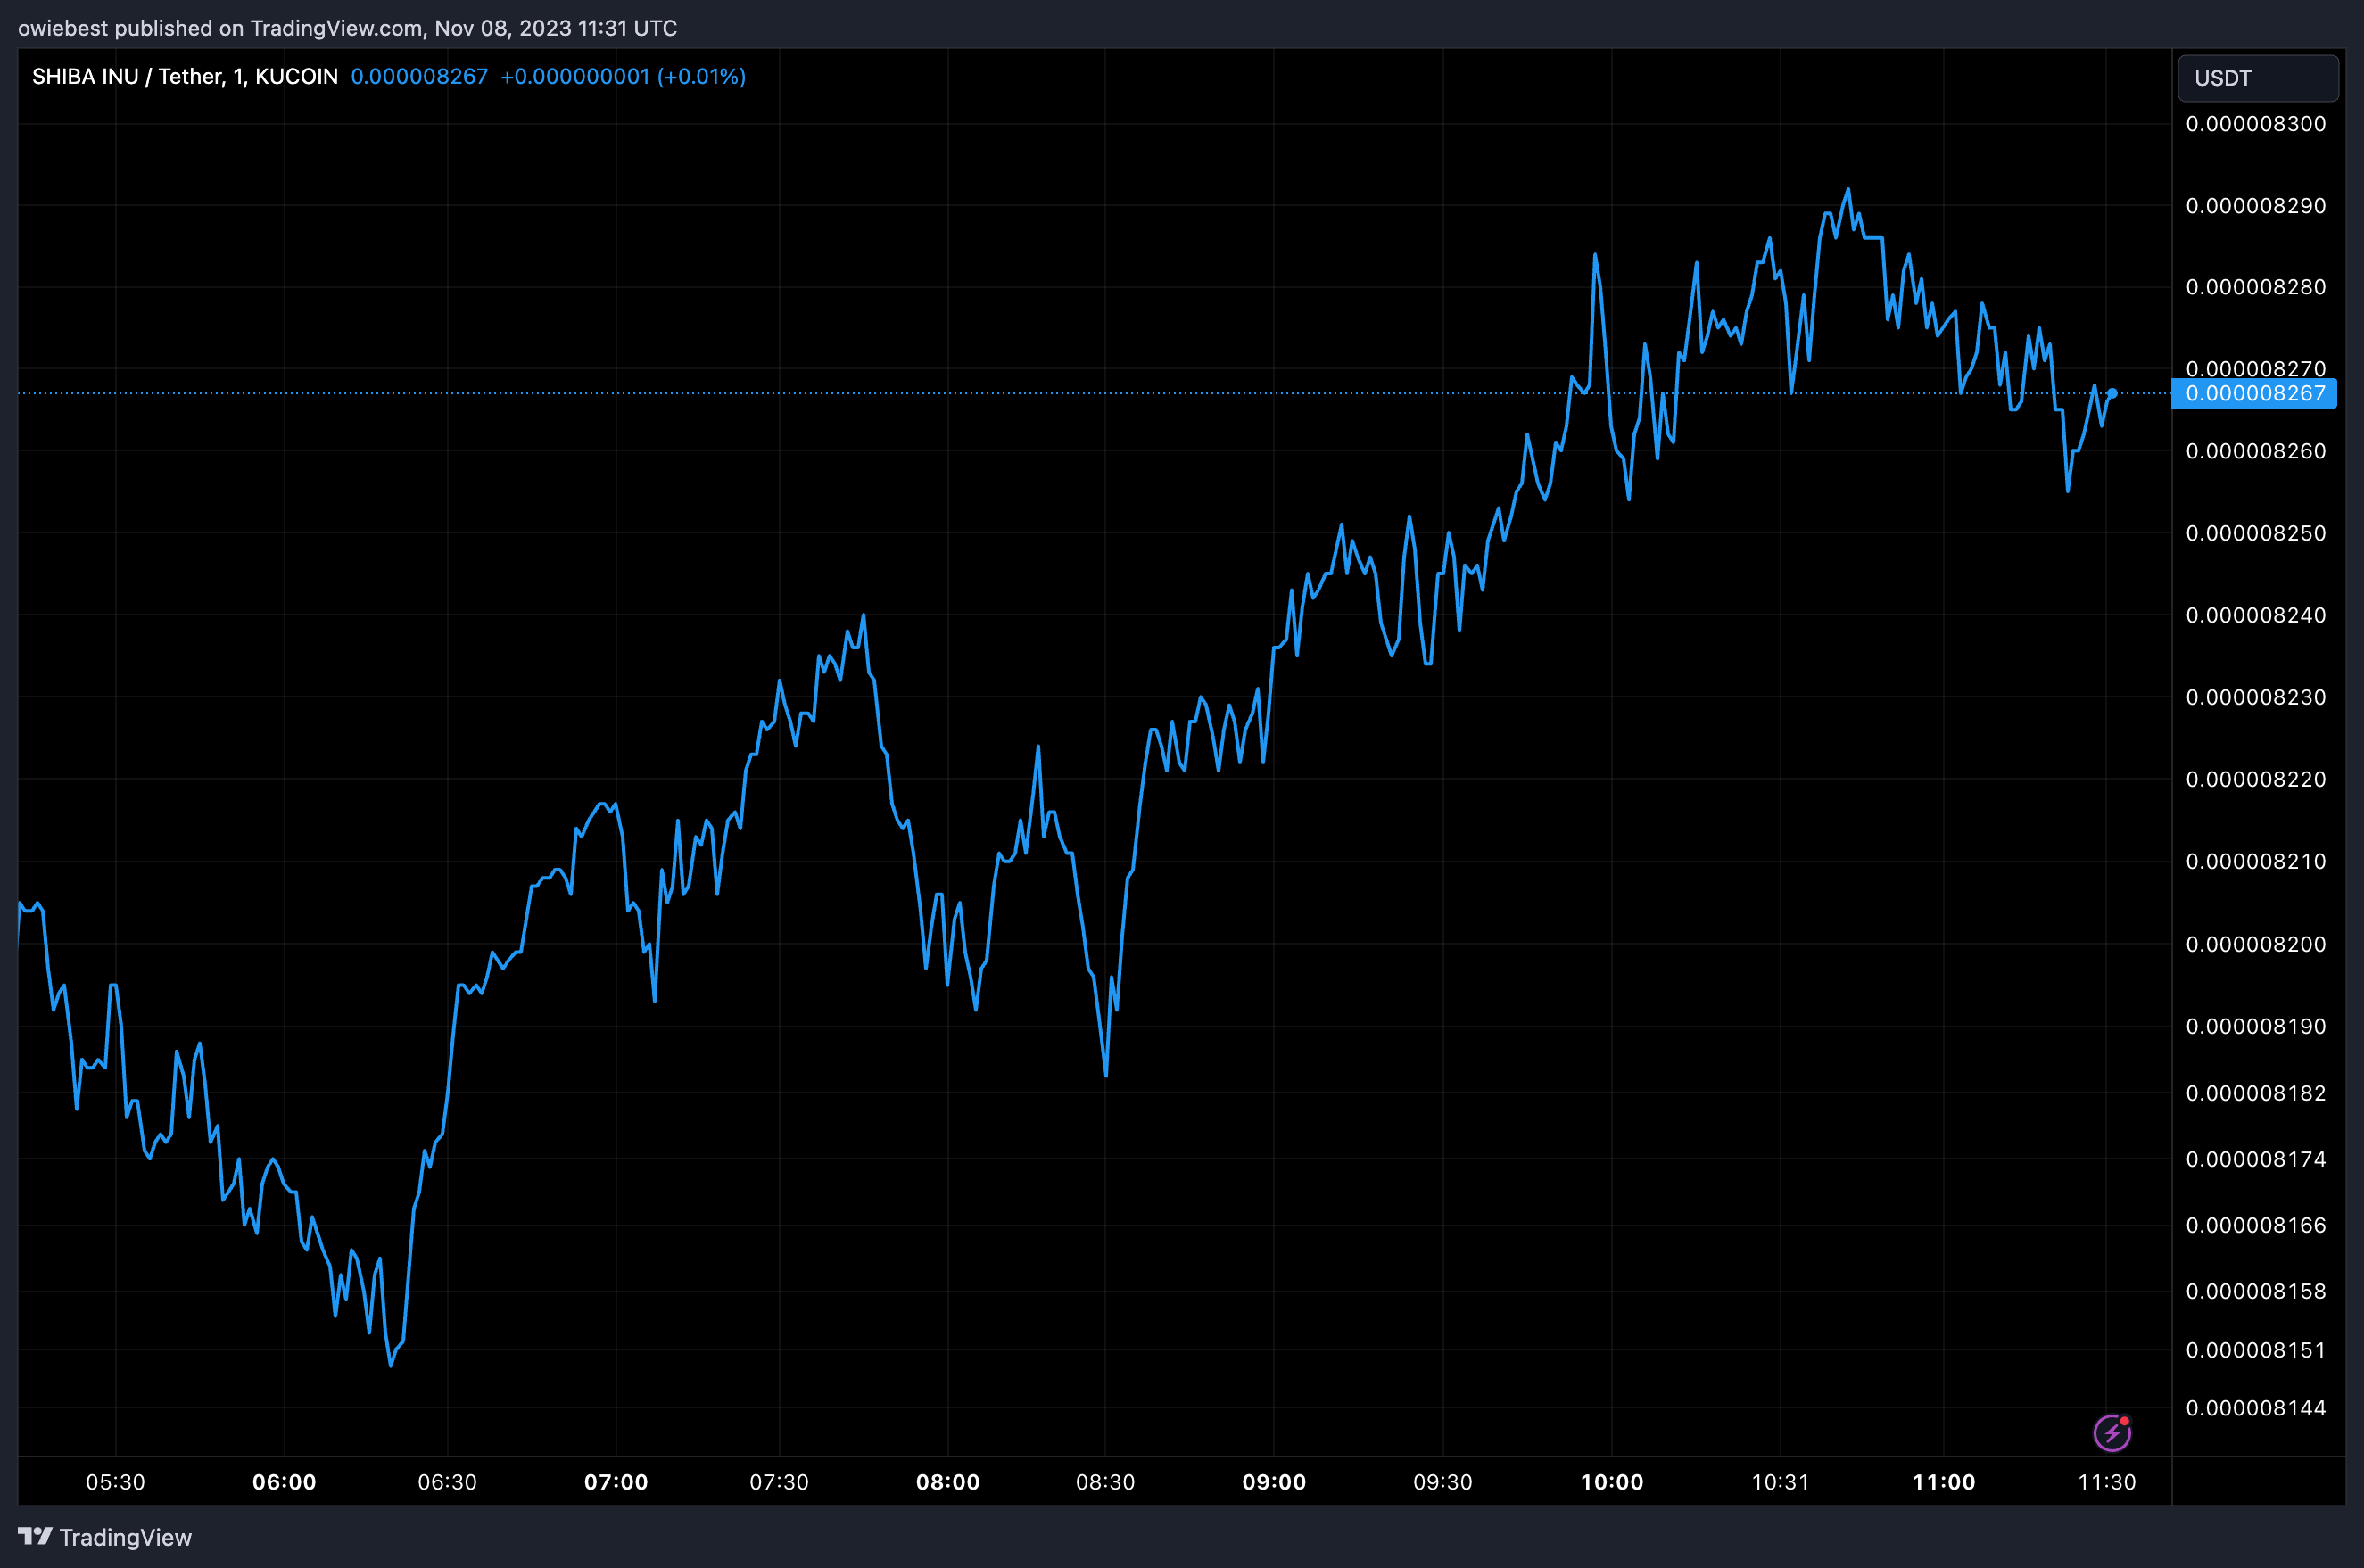Click the 0.000008200 price axis label
The image size is (2364, 1568).
point(2255,944)
